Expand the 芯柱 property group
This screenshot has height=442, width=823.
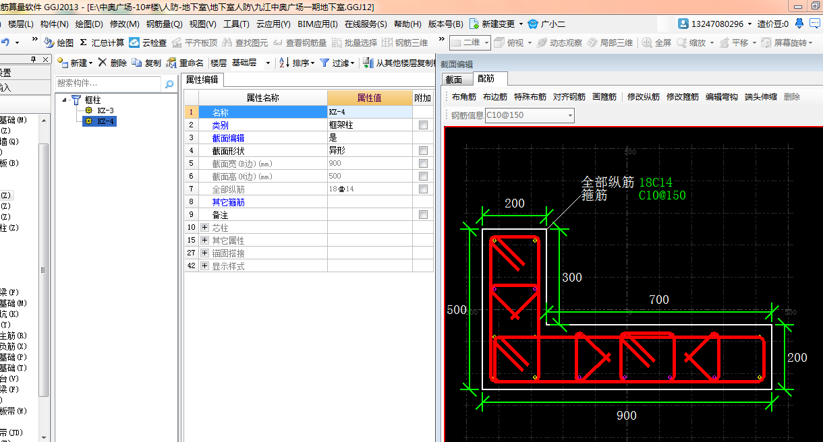click(205, 228)
